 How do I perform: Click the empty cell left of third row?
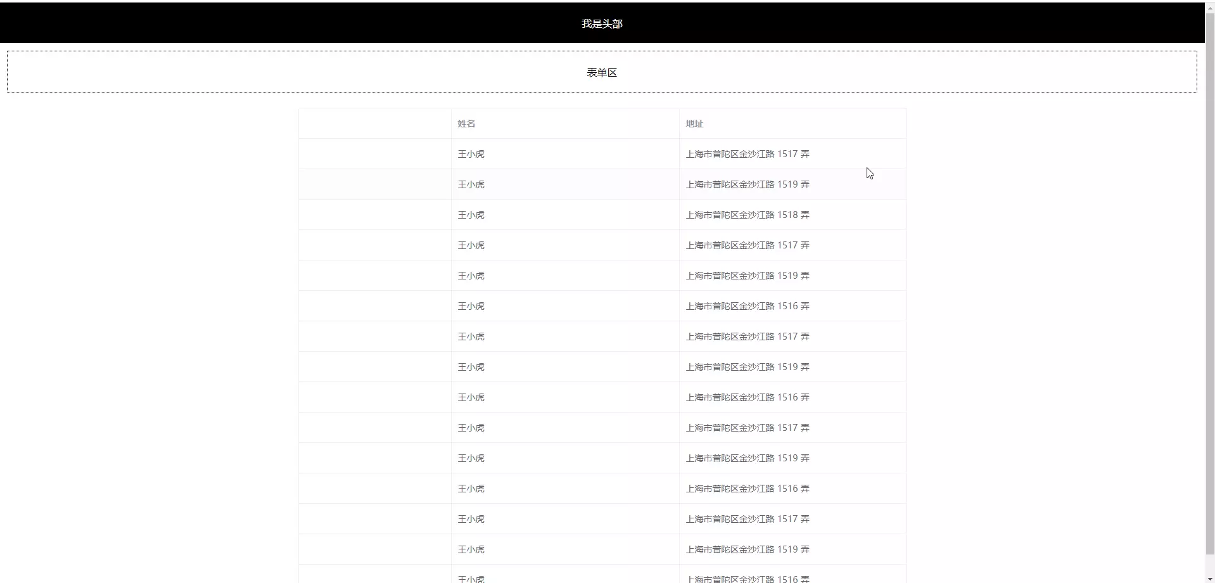[374, 214]
